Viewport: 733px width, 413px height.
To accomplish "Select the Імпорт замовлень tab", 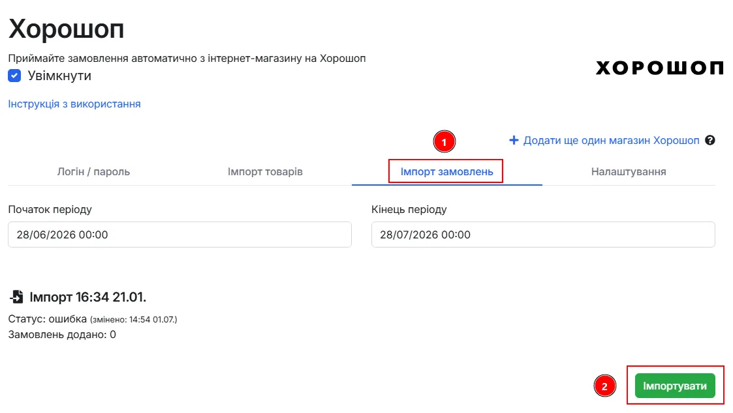I will 446,171.
